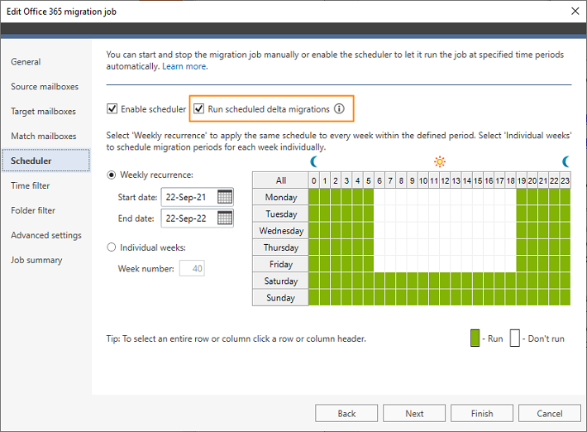Go to Advanced settings
The width and height of the screenshot is (587, 432).
point(46,235)
